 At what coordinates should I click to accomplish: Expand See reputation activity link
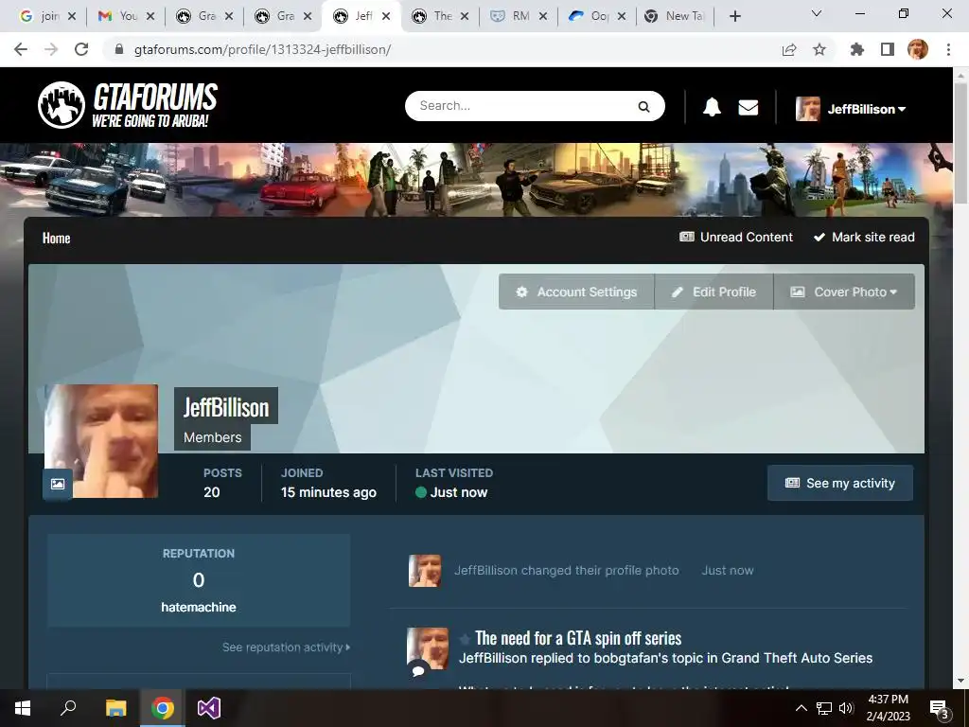[286, 647]
